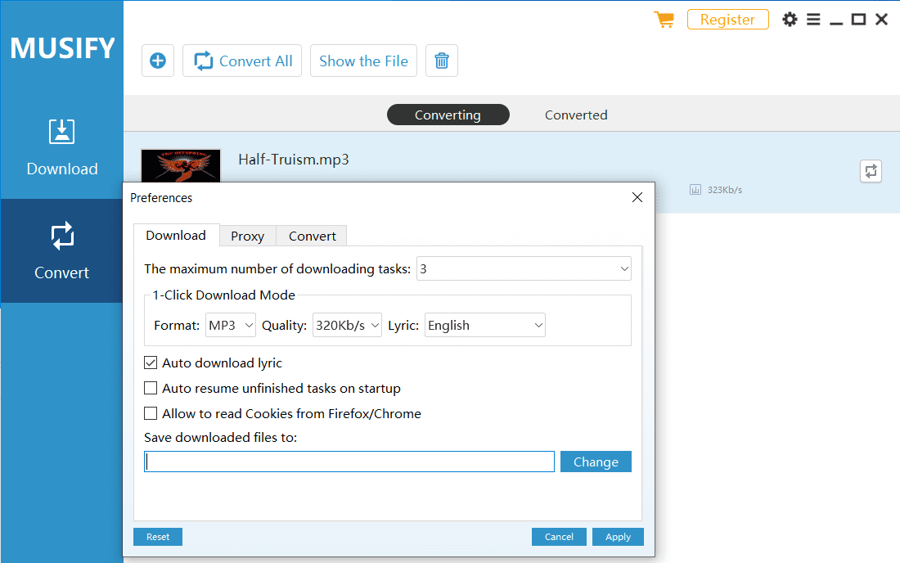Image resolution: width=900 pixels, height=563 pixels.
Task: Open the Quality 320Kb/s dropdown
Action: pos(347,326)
